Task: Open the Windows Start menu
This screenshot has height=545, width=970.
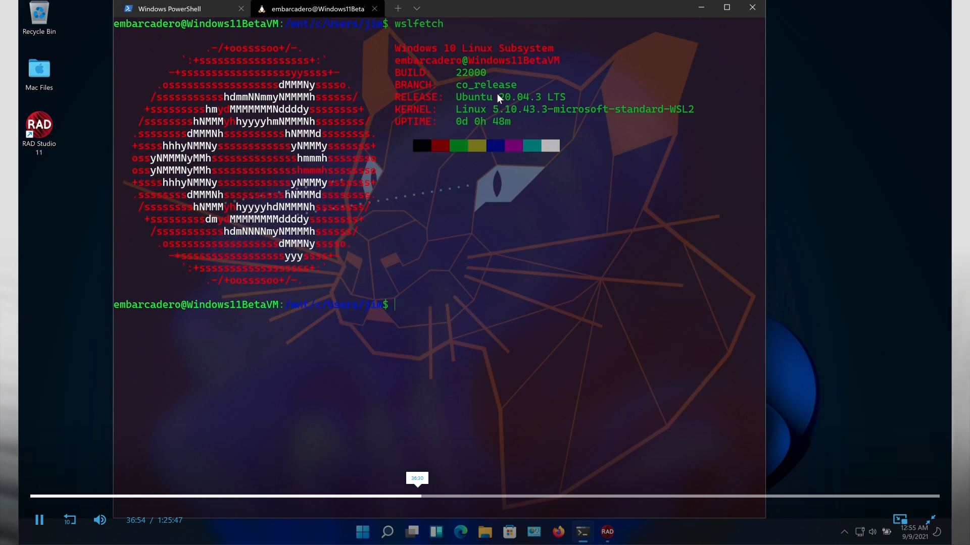Action: pos(363,531)
